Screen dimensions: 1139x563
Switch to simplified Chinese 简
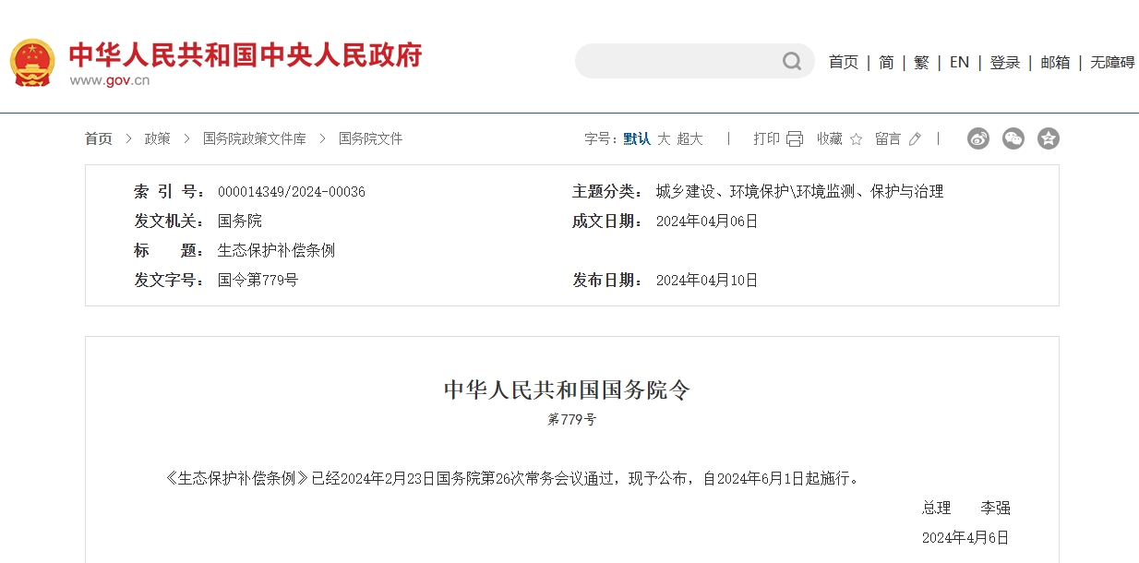pos(886,62)
